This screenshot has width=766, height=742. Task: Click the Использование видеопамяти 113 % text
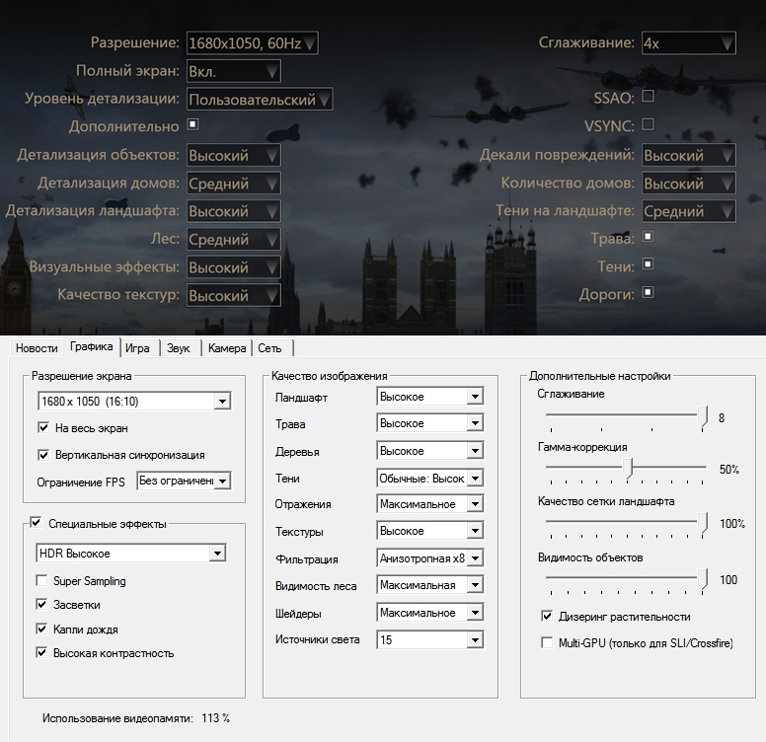coord(136,718)
